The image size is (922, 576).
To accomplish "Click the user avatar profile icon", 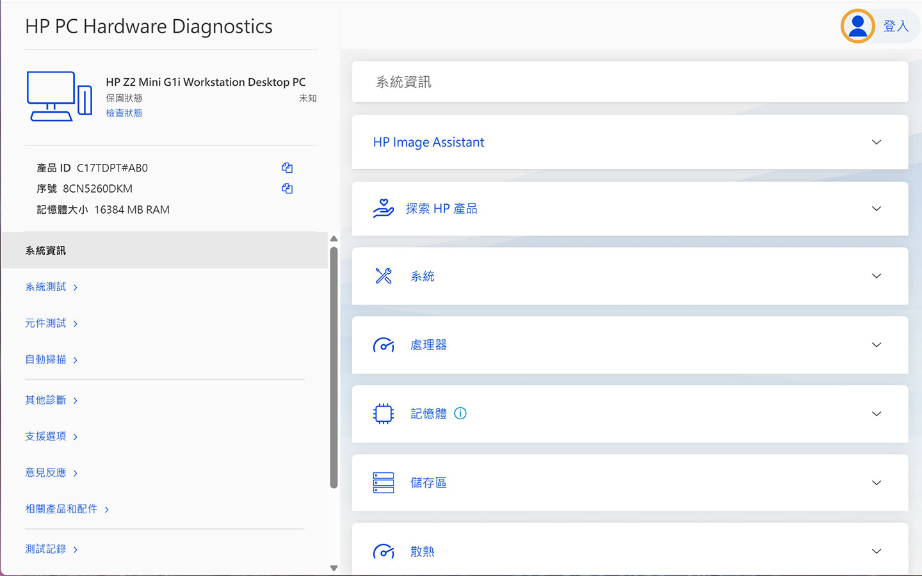I will coord(857,26).
